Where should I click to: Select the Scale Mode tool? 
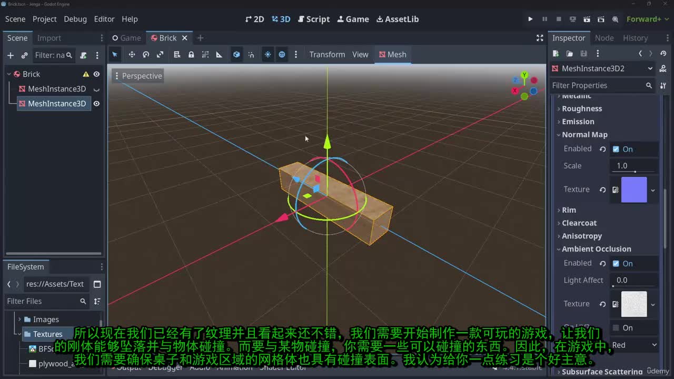click(x=160, y=54)
